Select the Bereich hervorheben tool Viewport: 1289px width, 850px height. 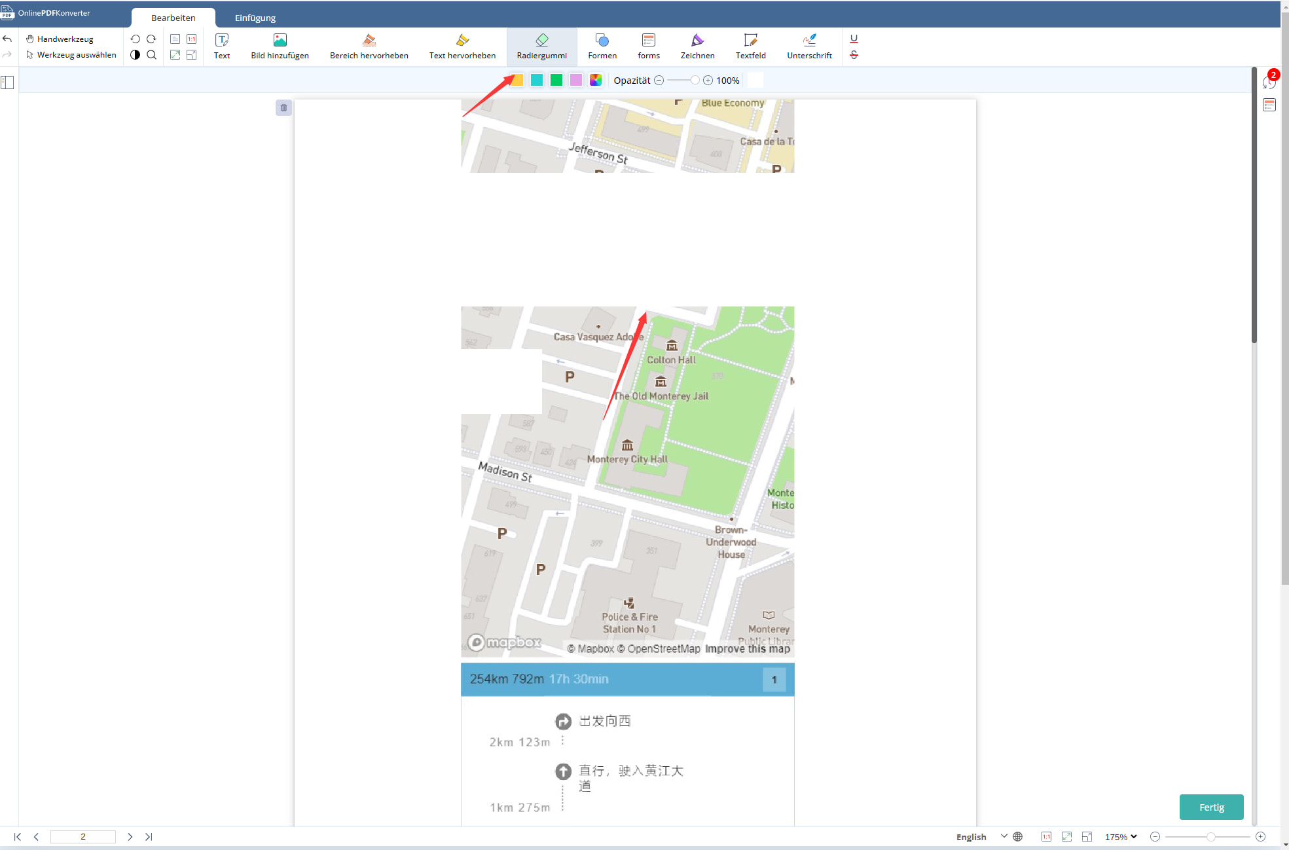369,46
